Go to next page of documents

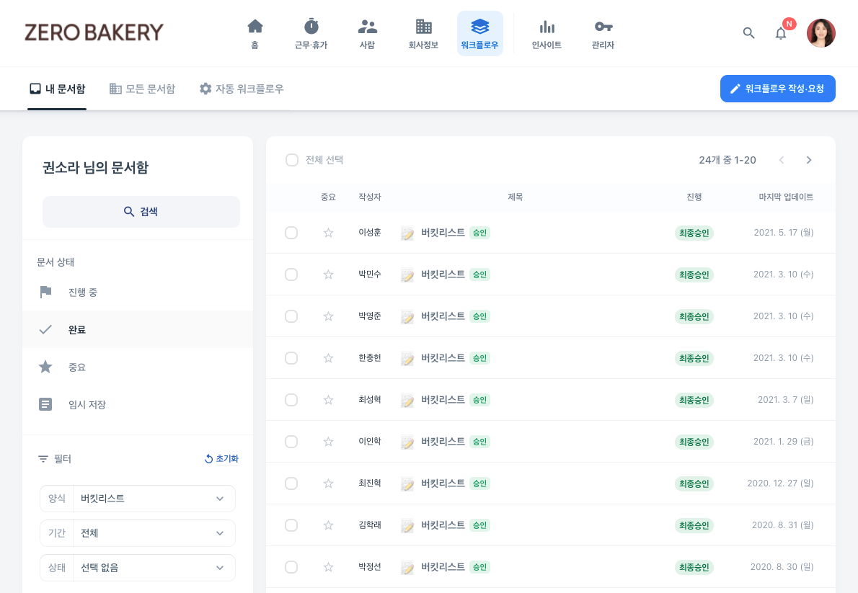click(x=809, y=160)
